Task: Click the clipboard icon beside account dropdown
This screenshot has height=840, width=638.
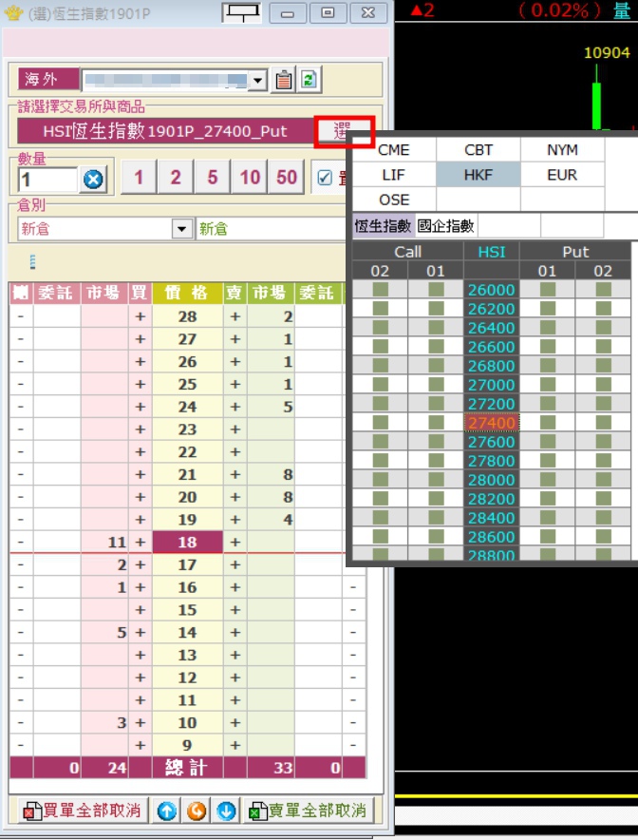Action: (283, 81)
